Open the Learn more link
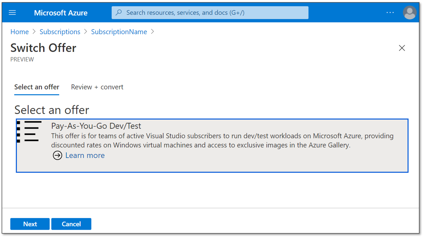 (x=85, y=156)
